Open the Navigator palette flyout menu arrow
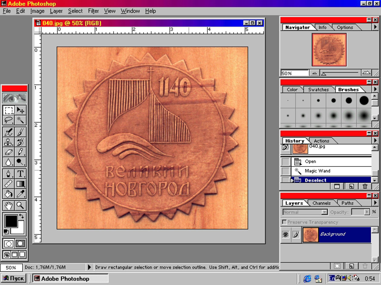381x285 pixels. [x=375, y=27]
